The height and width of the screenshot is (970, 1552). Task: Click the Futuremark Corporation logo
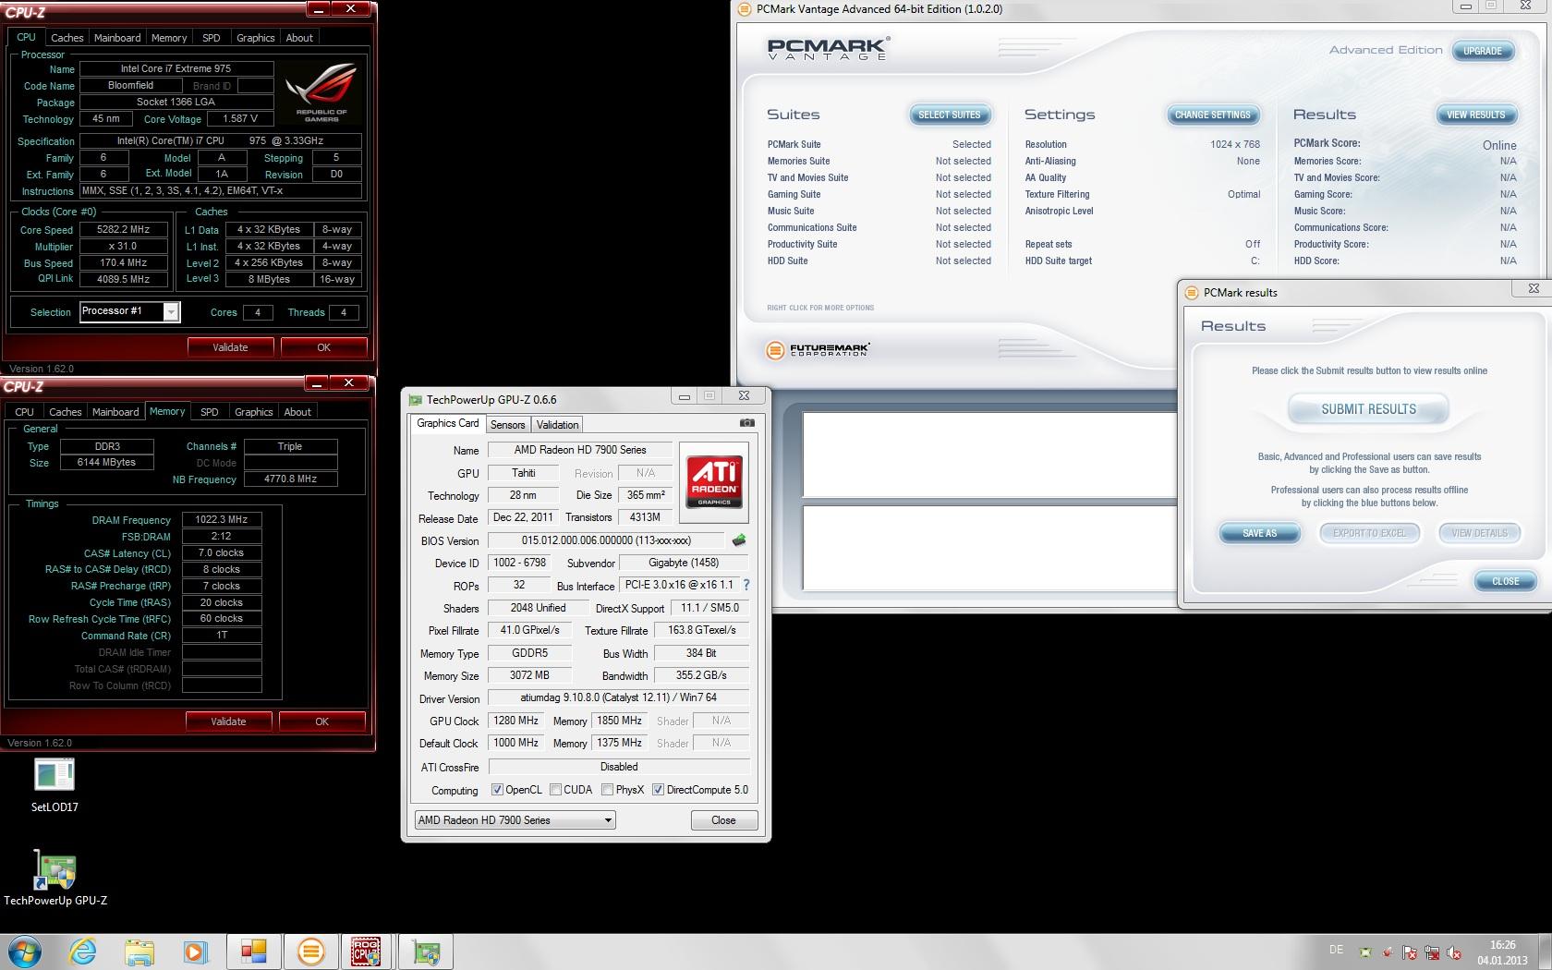point(818,350)
